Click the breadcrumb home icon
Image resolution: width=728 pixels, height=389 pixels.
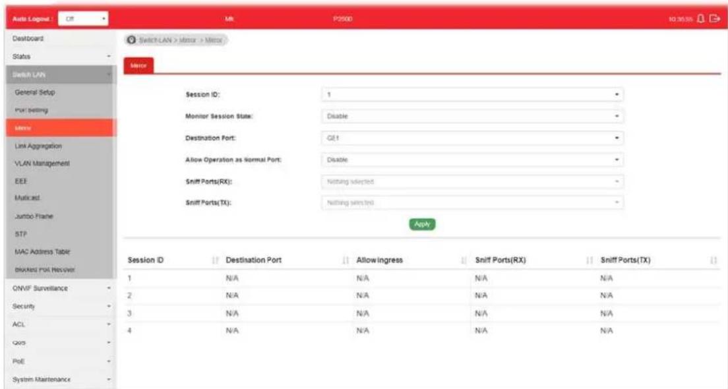pos(131,40)
